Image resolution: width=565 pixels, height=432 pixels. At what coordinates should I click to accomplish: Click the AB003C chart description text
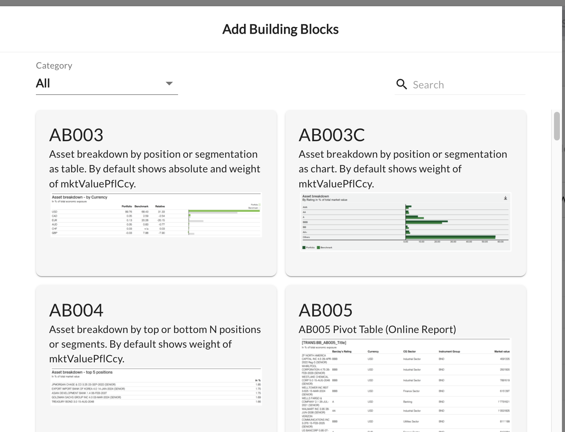402,169
